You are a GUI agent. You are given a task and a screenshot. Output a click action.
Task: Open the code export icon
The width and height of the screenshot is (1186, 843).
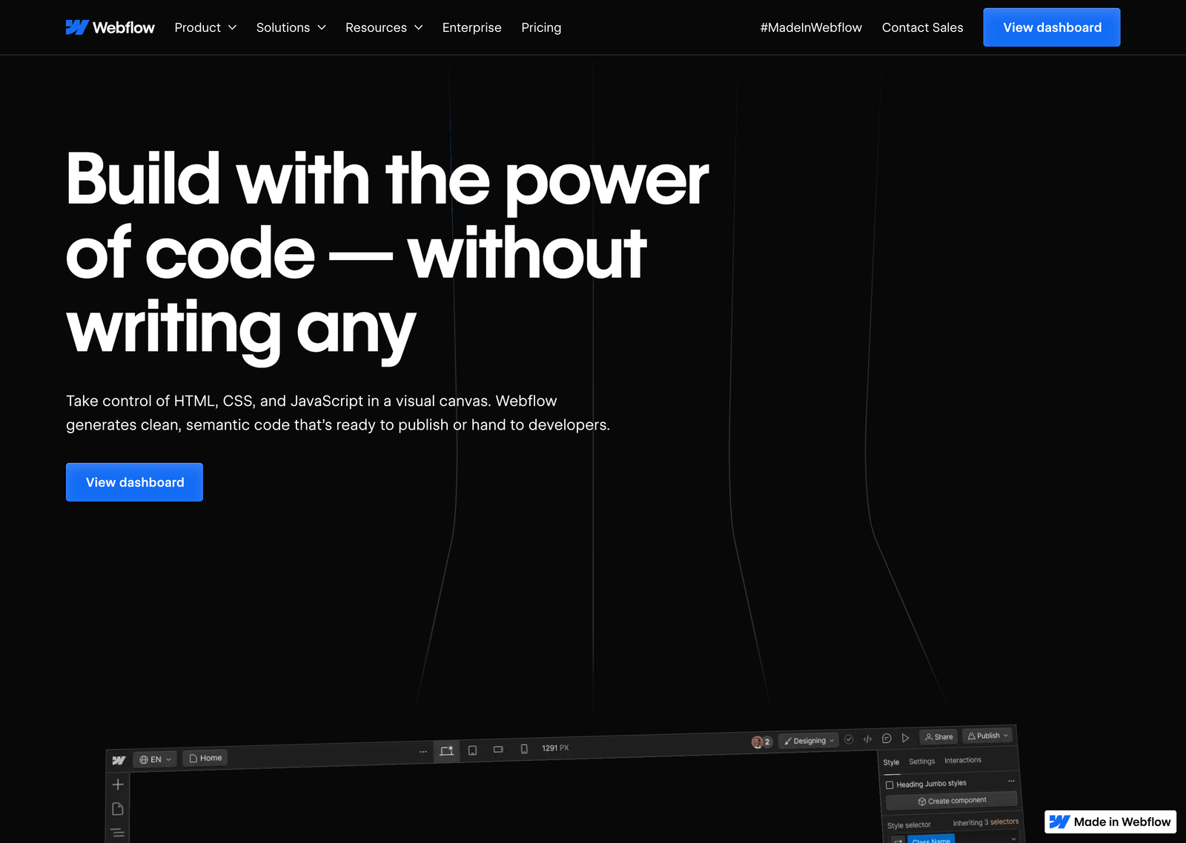[x=867, y=739]
